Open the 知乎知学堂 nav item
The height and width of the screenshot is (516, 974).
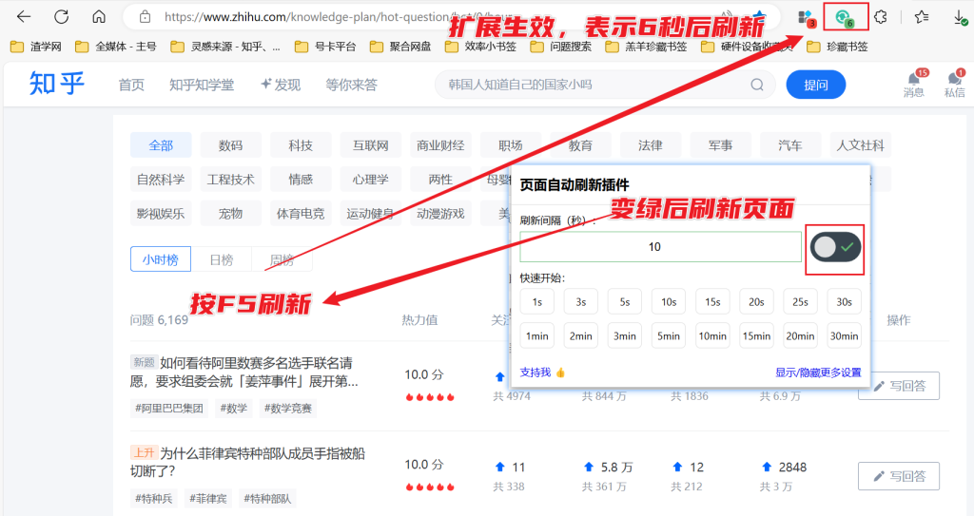202,86
